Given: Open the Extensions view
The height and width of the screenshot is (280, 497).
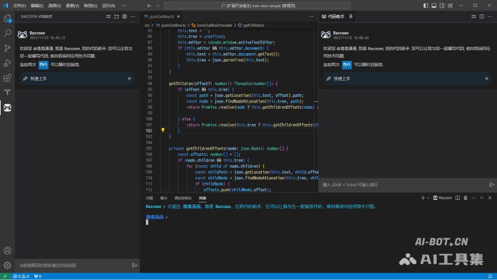Looking at the screenshot, I should click(7, 78).
